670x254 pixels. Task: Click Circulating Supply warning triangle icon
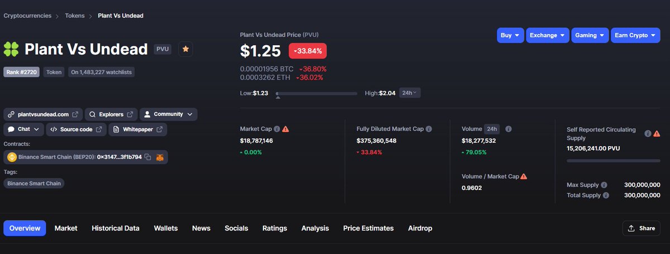(657, 133)
